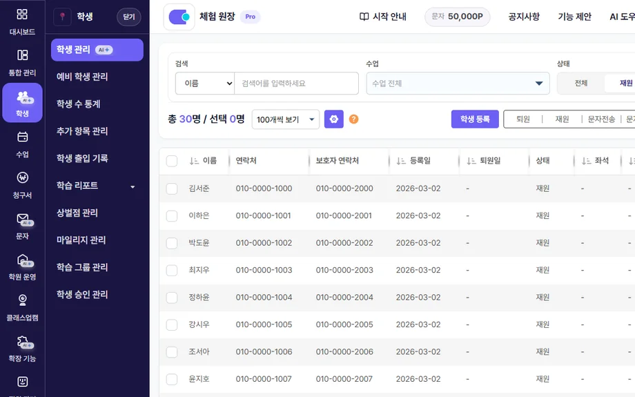This screenshot has height=397, width=635.
Task: Check the box for 최지우
Action: point(172,270)
